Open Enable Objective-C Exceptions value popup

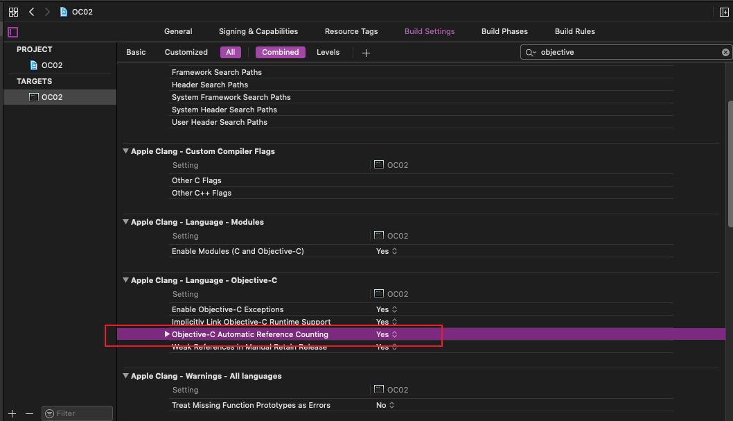pos(387,309)
